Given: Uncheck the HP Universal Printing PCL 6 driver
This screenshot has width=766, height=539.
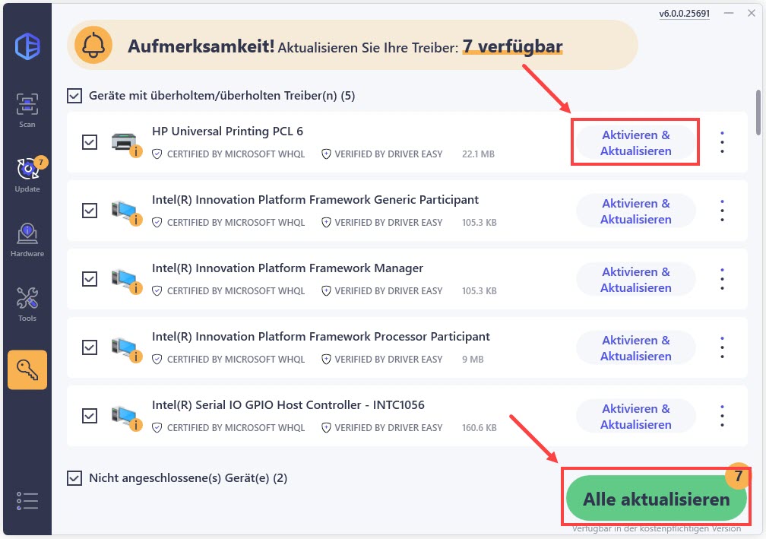Looking at the screenshot, I should coord(90,142).
